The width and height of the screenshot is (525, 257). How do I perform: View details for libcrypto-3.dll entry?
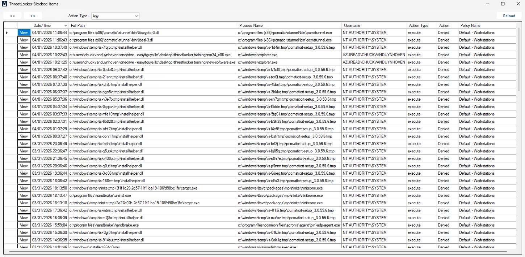(24, 32)
